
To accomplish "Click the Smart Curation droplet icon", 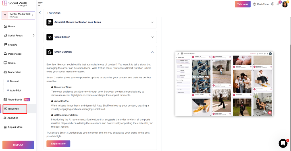I will [x=49, y=52].
